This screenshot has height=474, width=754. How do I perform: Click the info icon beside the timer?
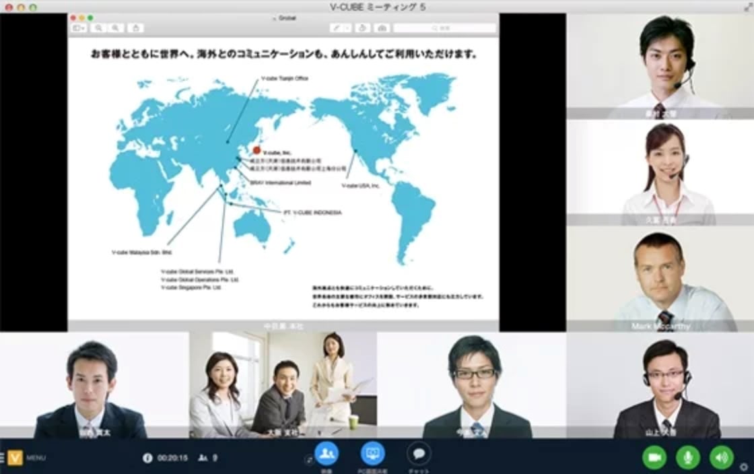[x=147, y=458]
